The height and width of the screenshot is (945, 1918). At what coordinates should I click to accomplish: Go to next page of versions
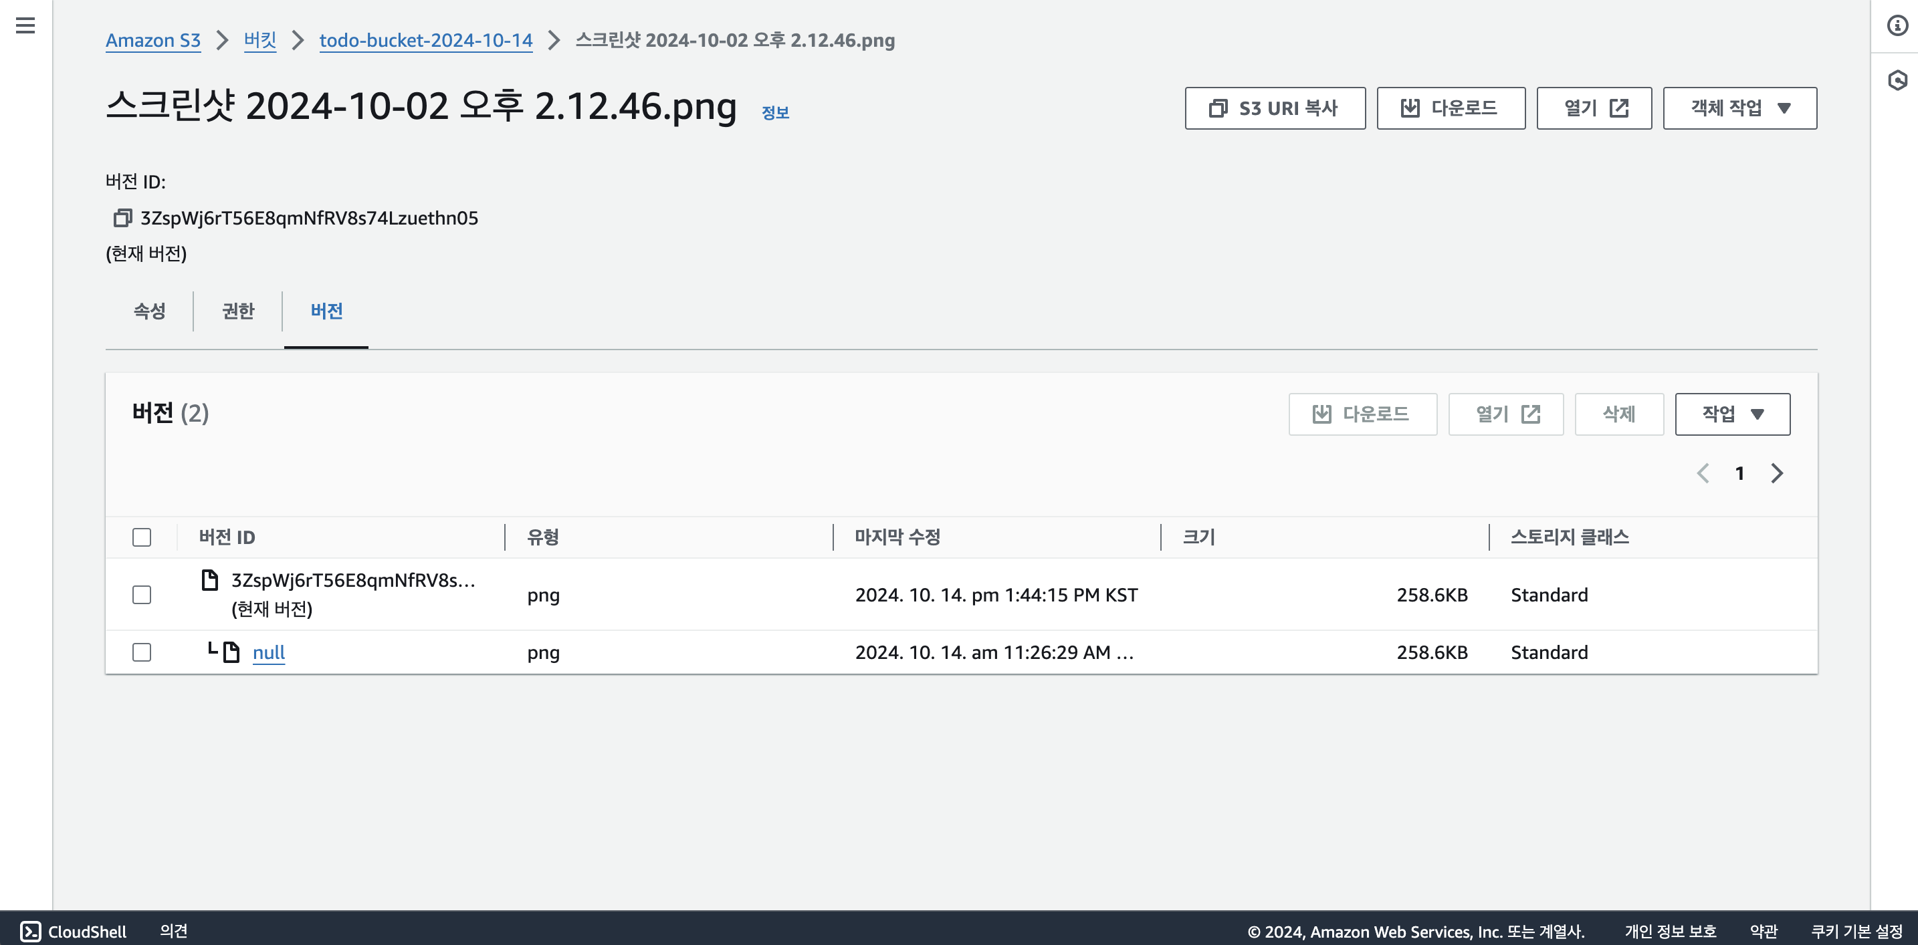1778,473
